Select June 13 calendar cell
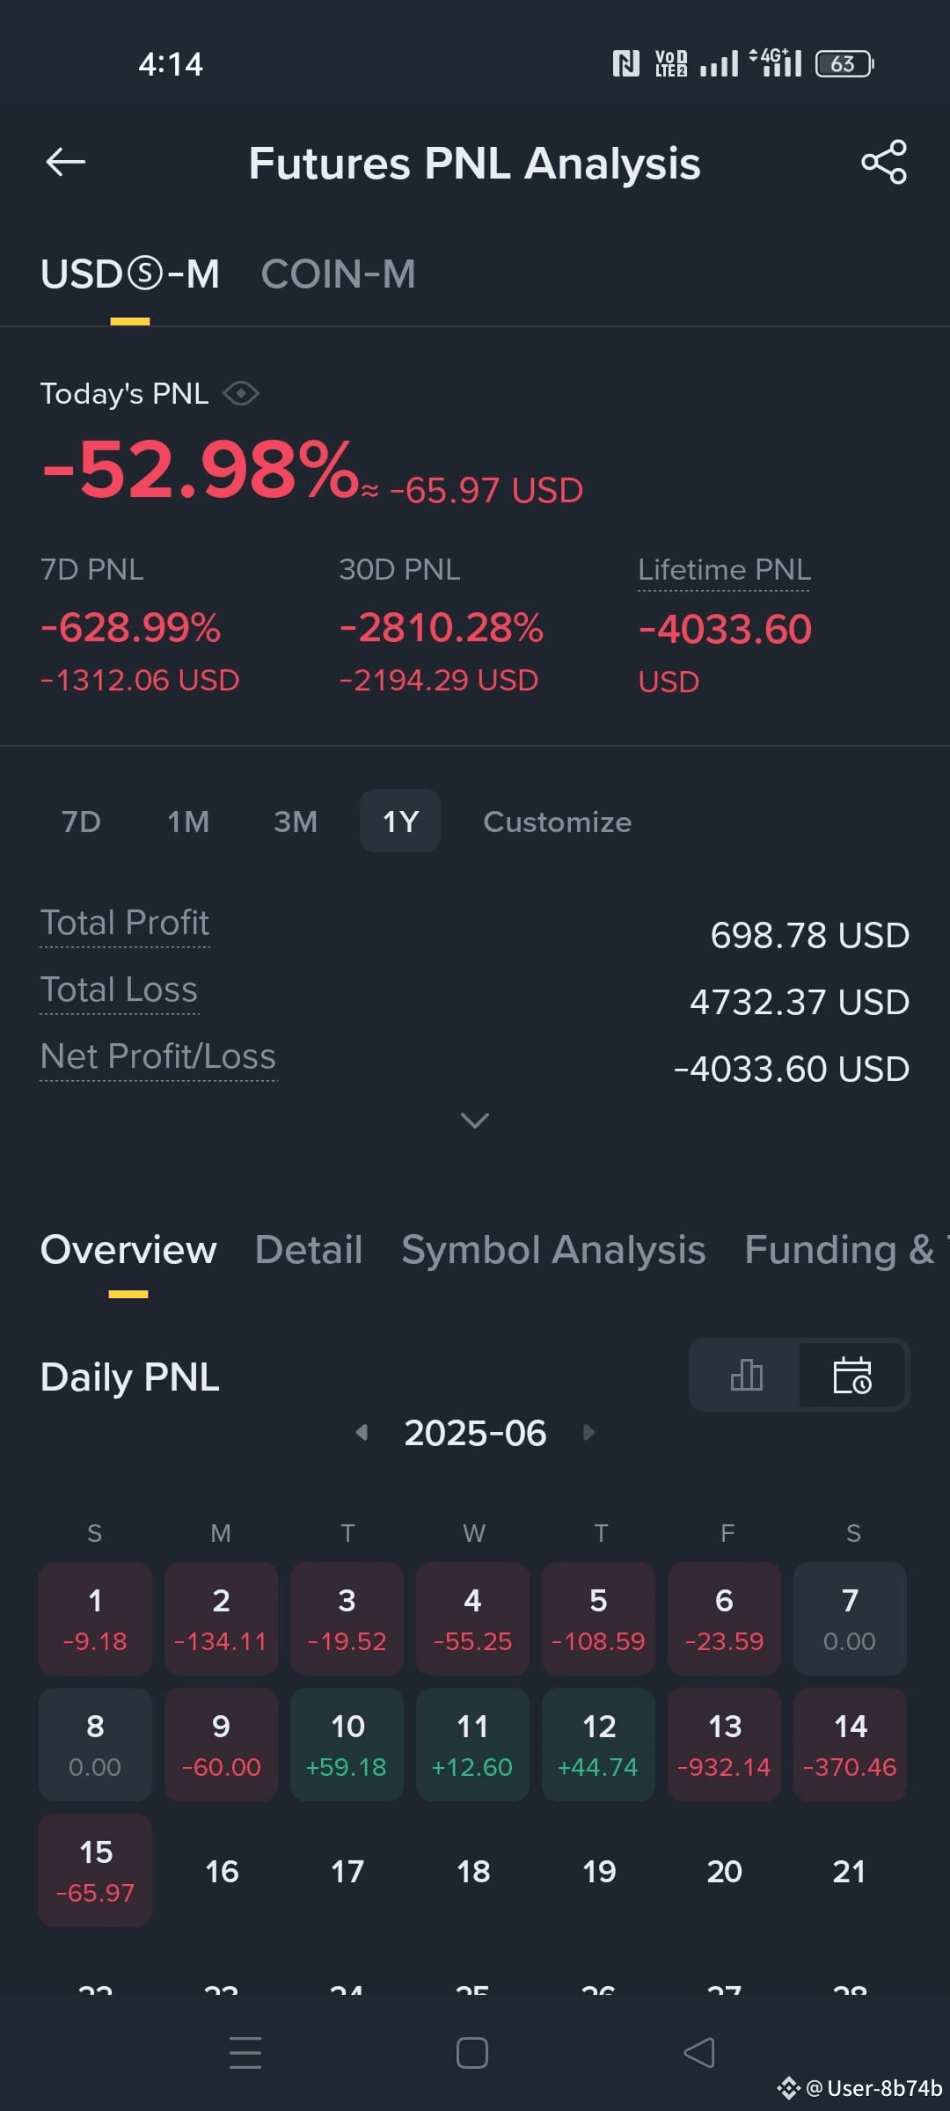 coord(725,1743)
